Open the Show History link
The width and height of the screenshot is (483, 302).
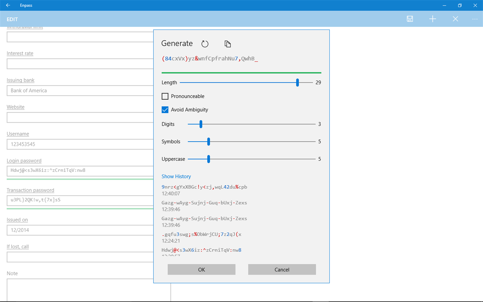176,176
